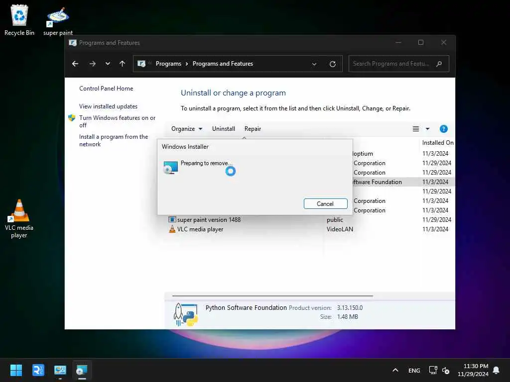Click product version 3.13.150.0 value

pyautogui.click(x=350, y=307)
